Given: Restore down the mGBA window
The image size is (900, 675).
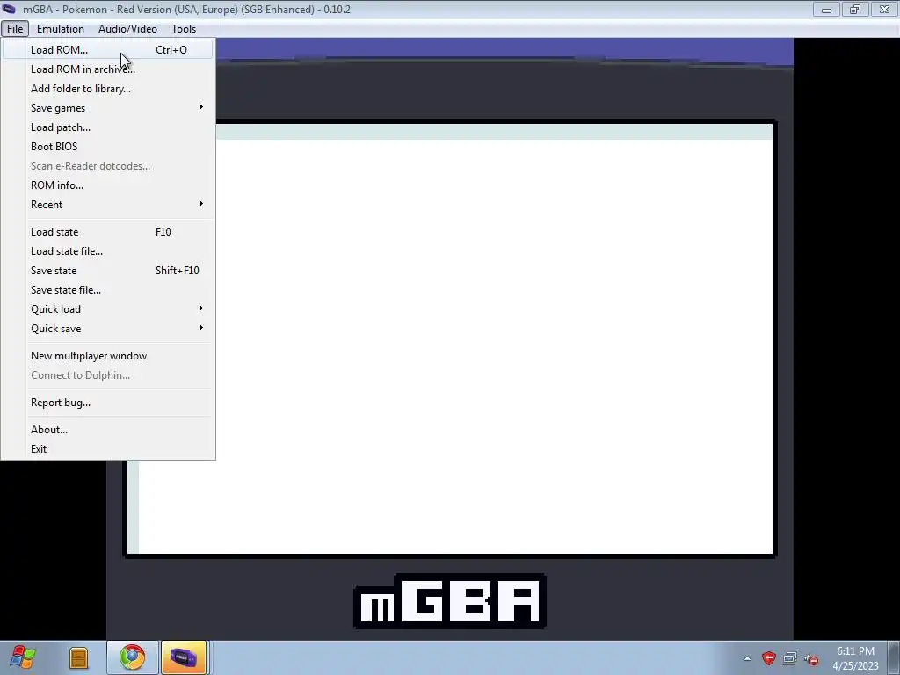Looking at the screenshot, I should (x=855, y=9).
